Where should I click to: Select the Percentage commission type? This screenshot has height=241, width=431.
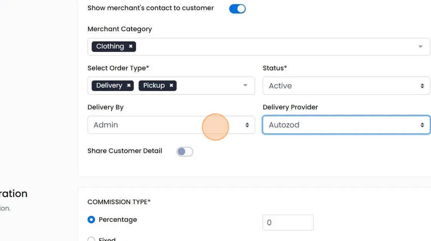click(91, 219)
